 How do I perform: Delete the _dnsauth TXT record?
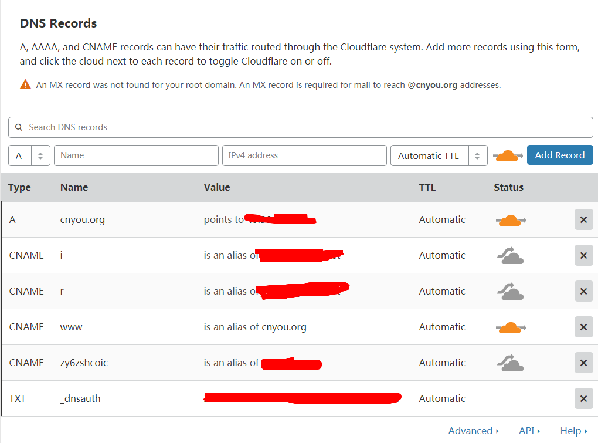[583, 398]
